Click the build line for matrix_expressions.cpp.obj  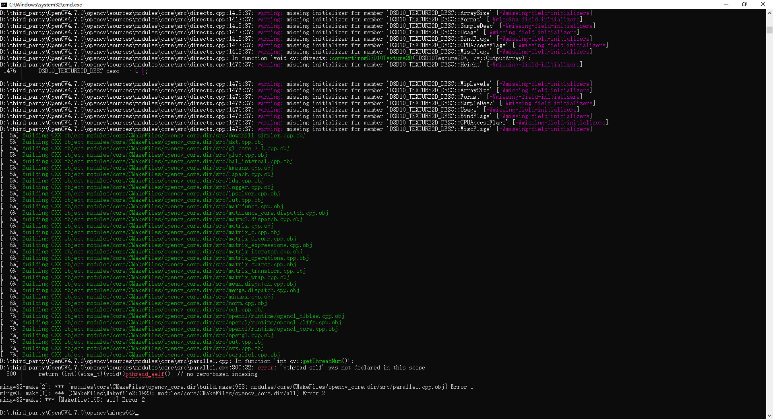click(156, 245)
